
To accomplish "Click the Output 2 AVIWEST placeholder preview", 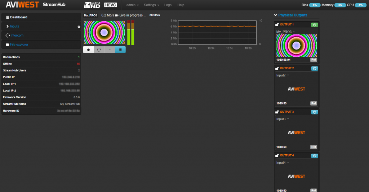I will pos(297,89).
